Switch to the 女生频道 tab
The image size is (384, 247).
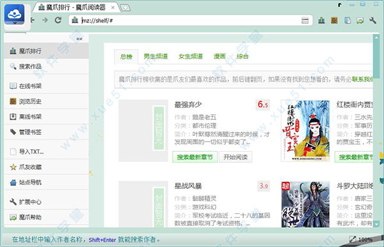point(191,56)
